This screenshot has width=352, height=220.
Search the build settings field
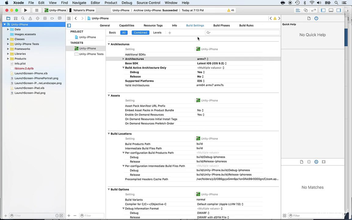[x=242, y=33]
